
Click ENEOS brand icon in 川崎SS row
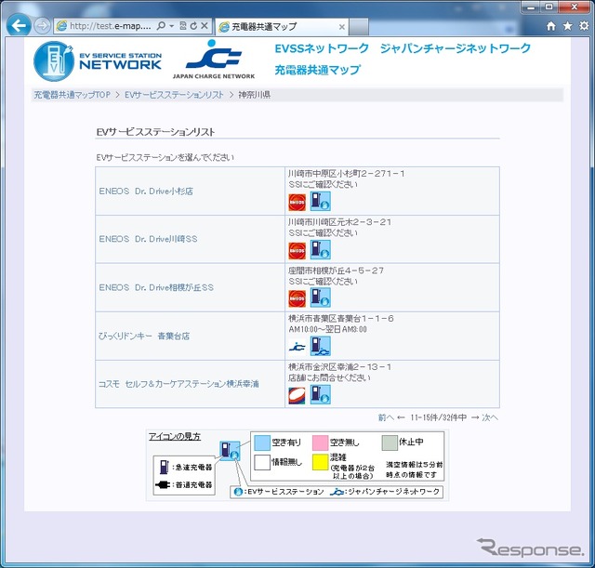click(x=297, y=251)
